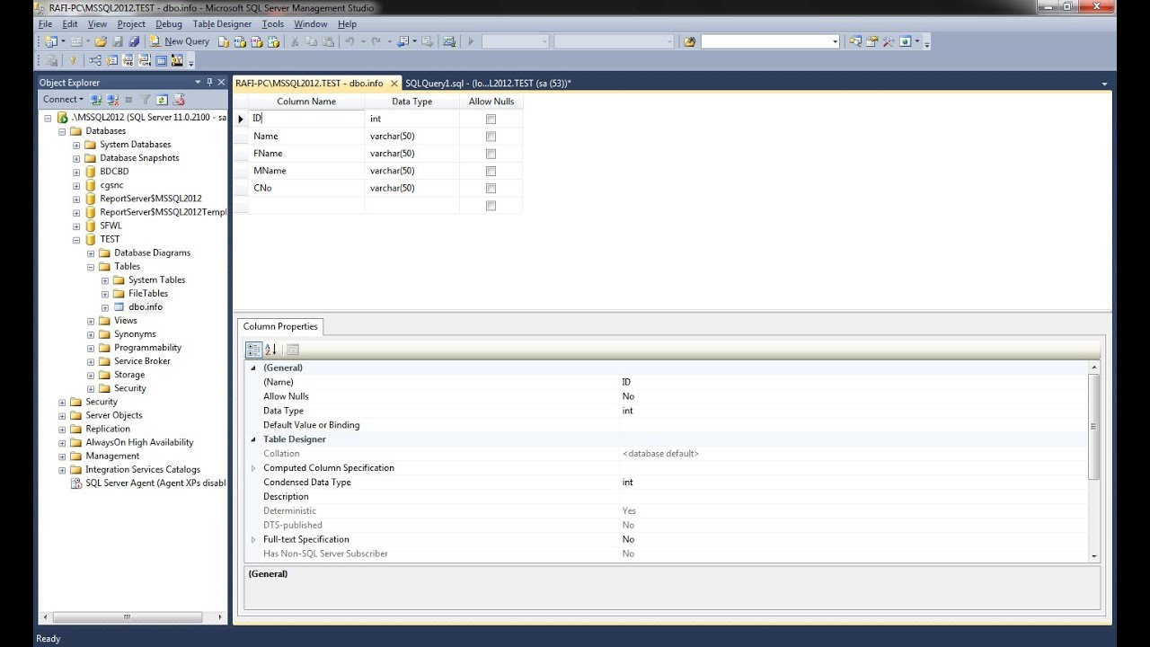Image resolution: width=1150 pixels, height=647 pixels.
Task: Toggle Allow Nulls for Name column
Action: pos(491,137)
